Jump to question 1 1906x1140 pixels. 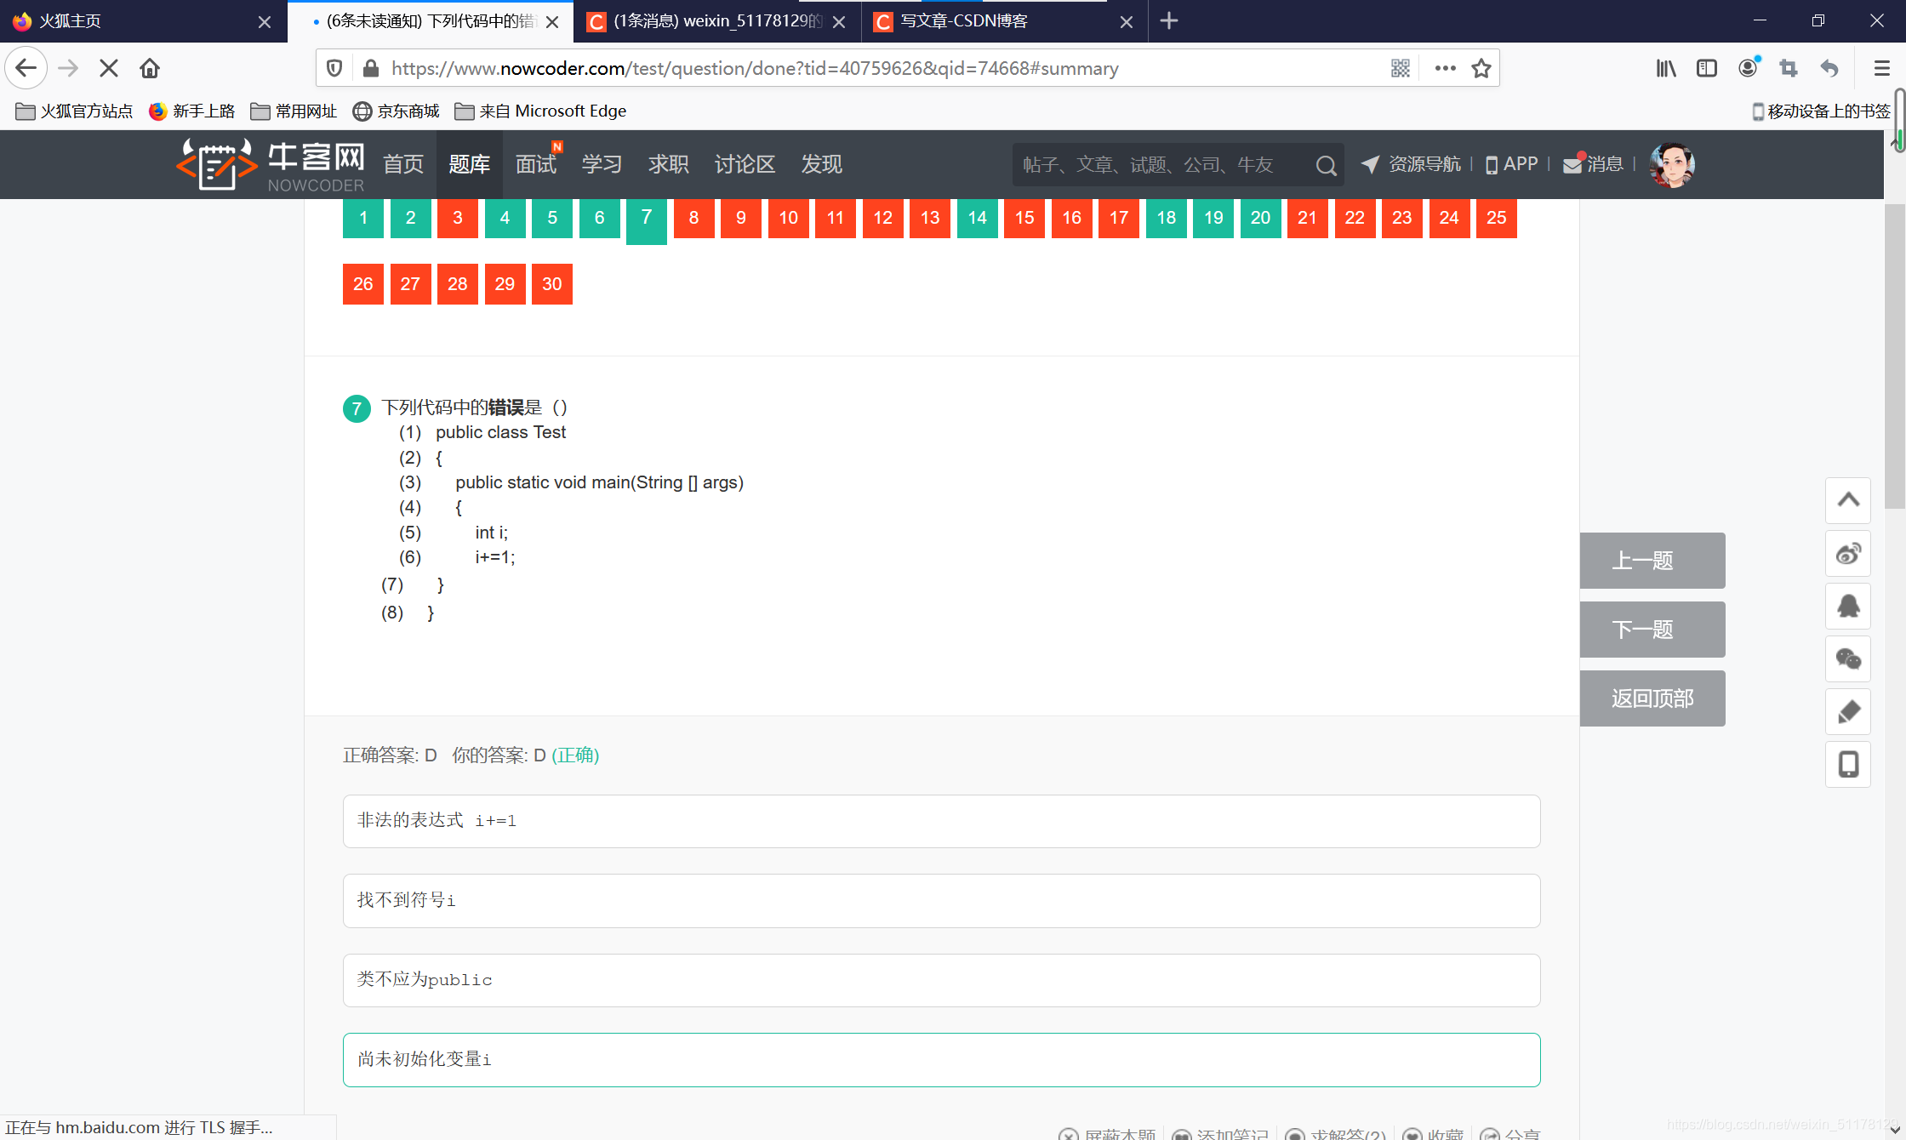[363, 218]
